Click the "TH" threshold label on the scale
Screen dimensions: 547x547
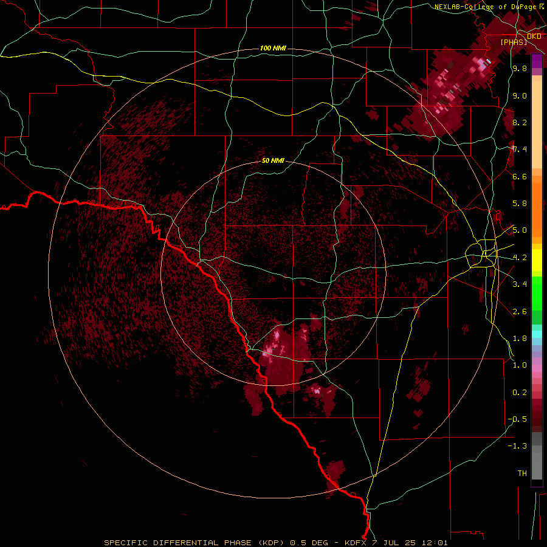[522, 473]
